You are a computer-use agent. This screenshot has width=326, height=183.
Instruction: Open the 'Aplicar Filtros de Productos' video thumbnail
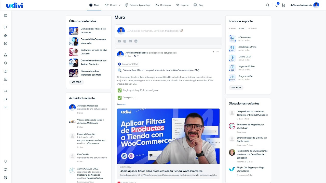168,136
